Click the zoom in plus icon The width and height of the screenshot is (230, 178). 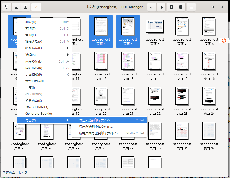(x=171, y=7)
